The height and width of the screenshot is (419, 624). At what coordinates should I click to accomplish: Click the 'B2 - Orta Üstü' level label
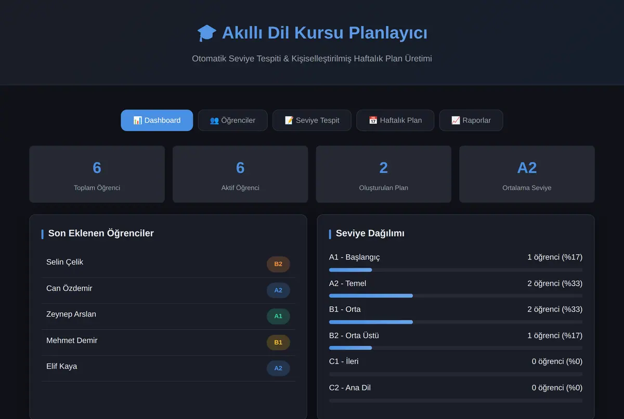click(x=354, y=336)
